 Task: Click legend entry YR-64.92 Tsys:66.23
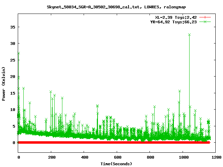pyautogui.click(x=174, y=22)
